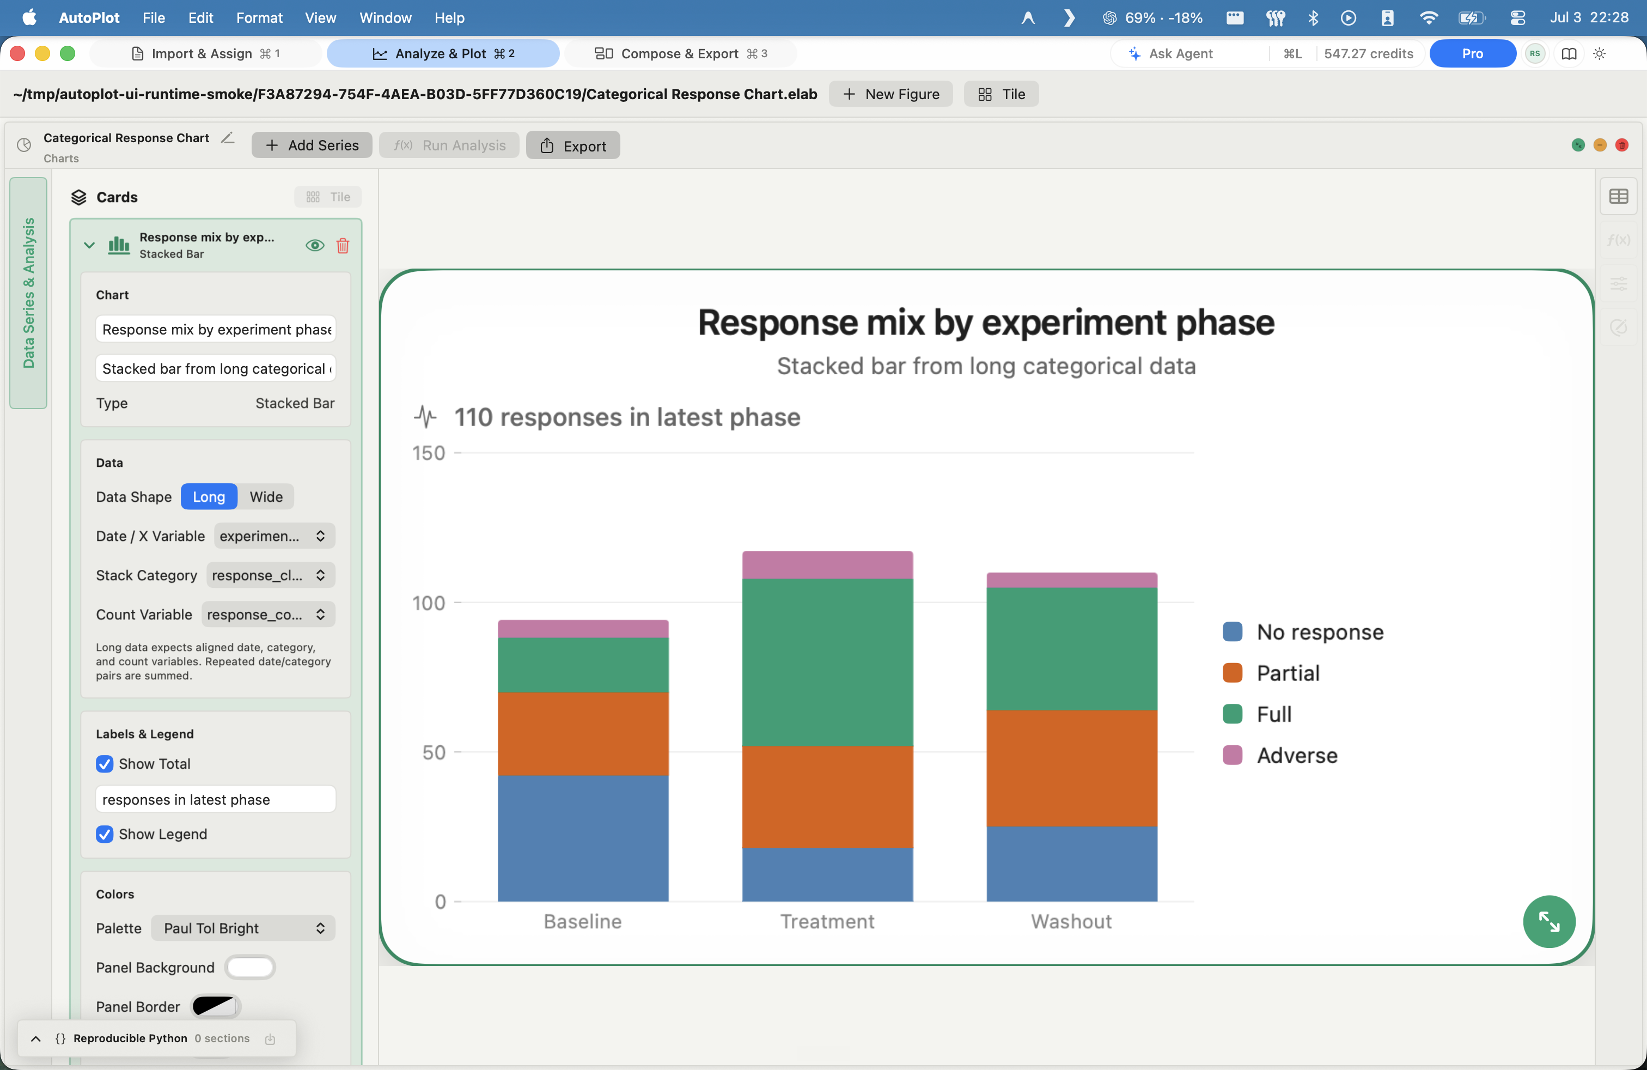Click the Pro upgrade button
Viewport: 1647px width, 1070px height.
[x=1472, y=53]
